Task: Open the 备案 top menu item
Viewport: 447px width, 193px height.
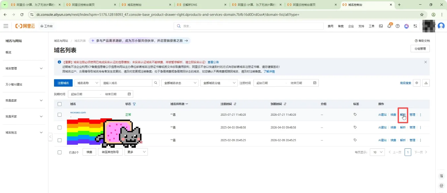Action: click(x=341, y=26)
